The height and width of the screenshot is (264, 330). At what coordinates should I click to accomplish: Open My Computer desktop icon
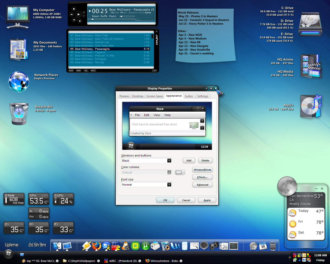[x=17, y=17]
